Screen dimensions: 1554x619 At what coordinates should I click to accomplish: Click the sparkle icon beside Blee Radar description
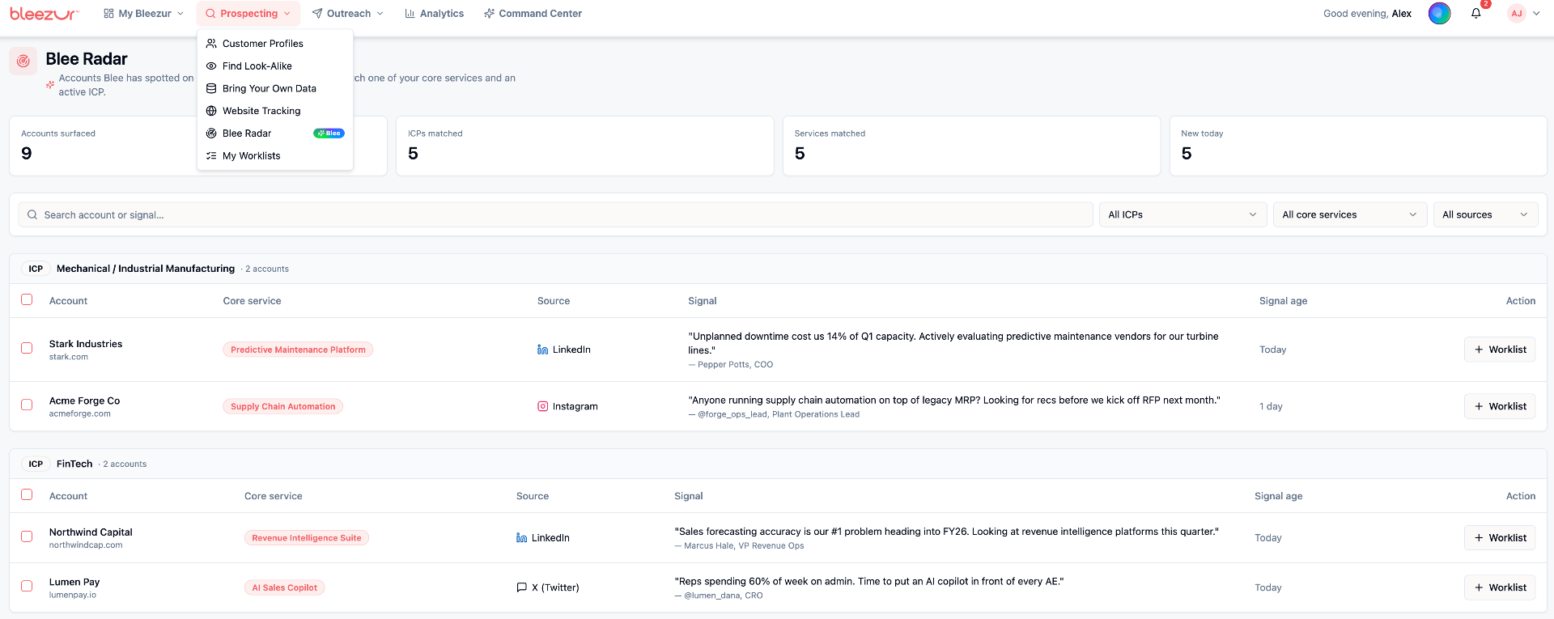(50, 84)
